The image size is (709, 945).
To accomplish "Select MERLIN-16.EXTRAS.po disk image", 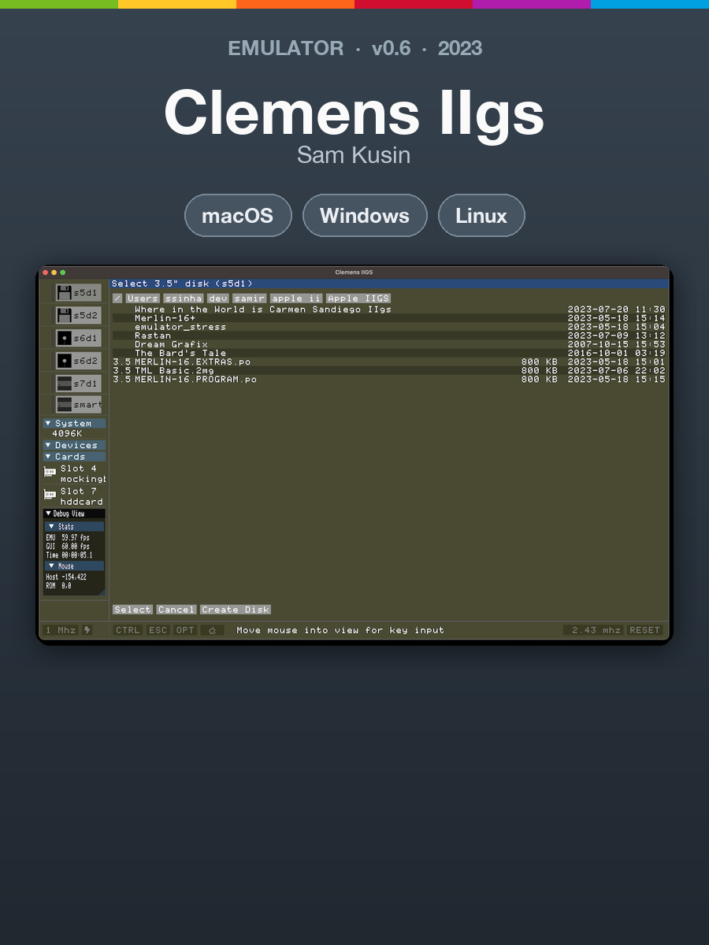I will [389, 362].
